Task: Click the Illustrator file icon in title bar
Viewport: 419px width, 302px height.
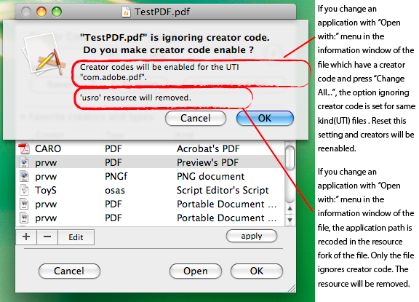Action: coord(126,12)
